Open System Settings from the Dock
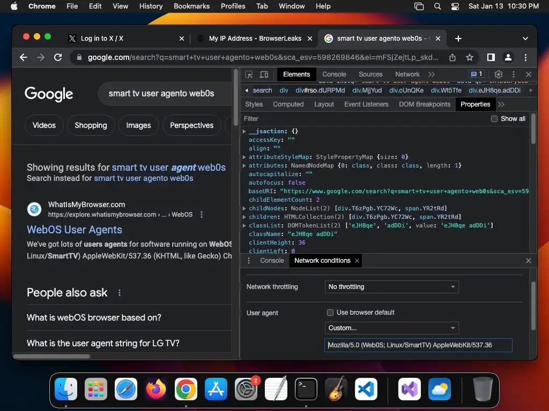This screenshot has width=549, height=411. click(246, 389)
